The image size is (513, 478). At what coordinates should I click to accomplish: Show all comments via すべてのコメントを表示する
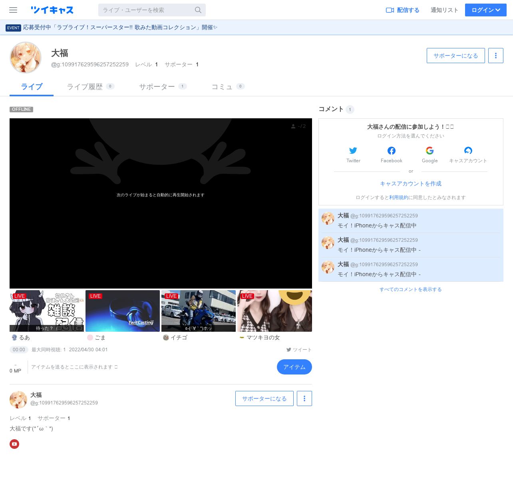point(411,289)
